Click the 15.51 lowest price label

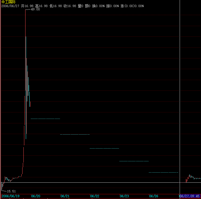[x=11, y=192]
